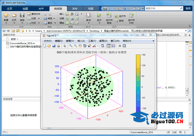This screenshot has width=194, height=136.
Task: Toggle the Zoom Out tool in Figure 1
Action: pos(75,46)
